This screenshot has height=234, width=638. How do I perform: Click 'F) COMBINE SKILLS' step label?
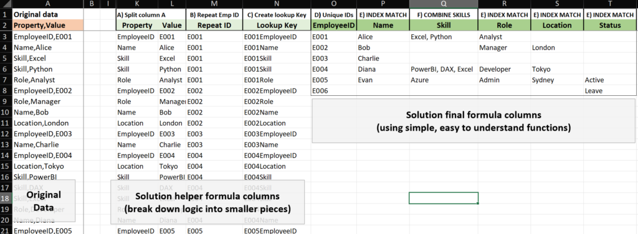444,15
